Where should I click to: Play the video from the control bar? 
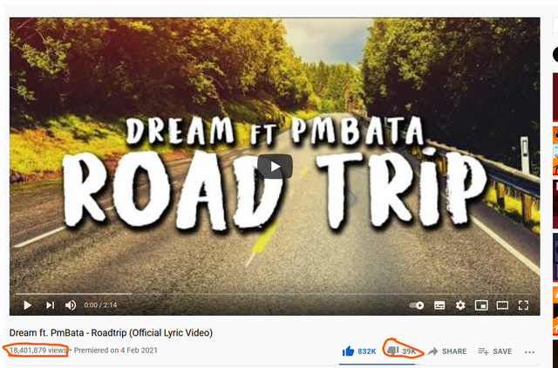click(x=27, y=305)
